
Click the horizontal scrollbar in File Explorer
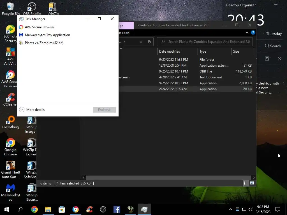[x=168, y=177]
